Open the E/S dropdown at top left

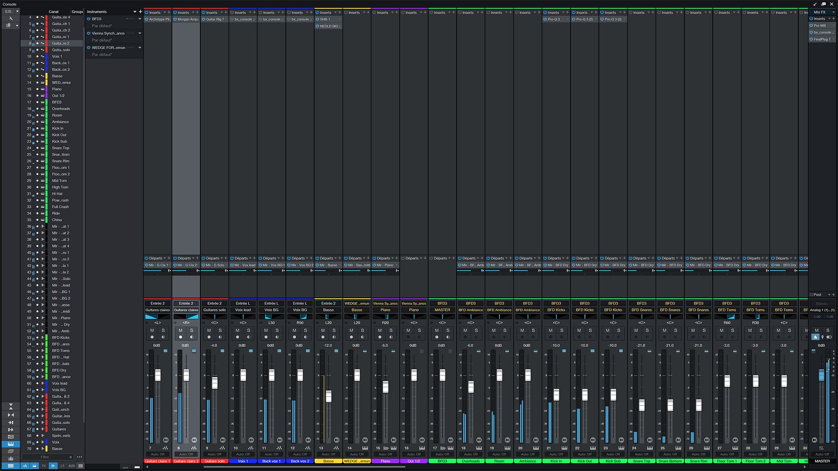17,12
